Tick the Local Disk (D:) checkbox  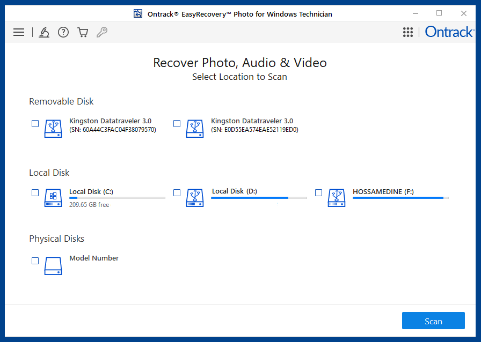point(177,193)
